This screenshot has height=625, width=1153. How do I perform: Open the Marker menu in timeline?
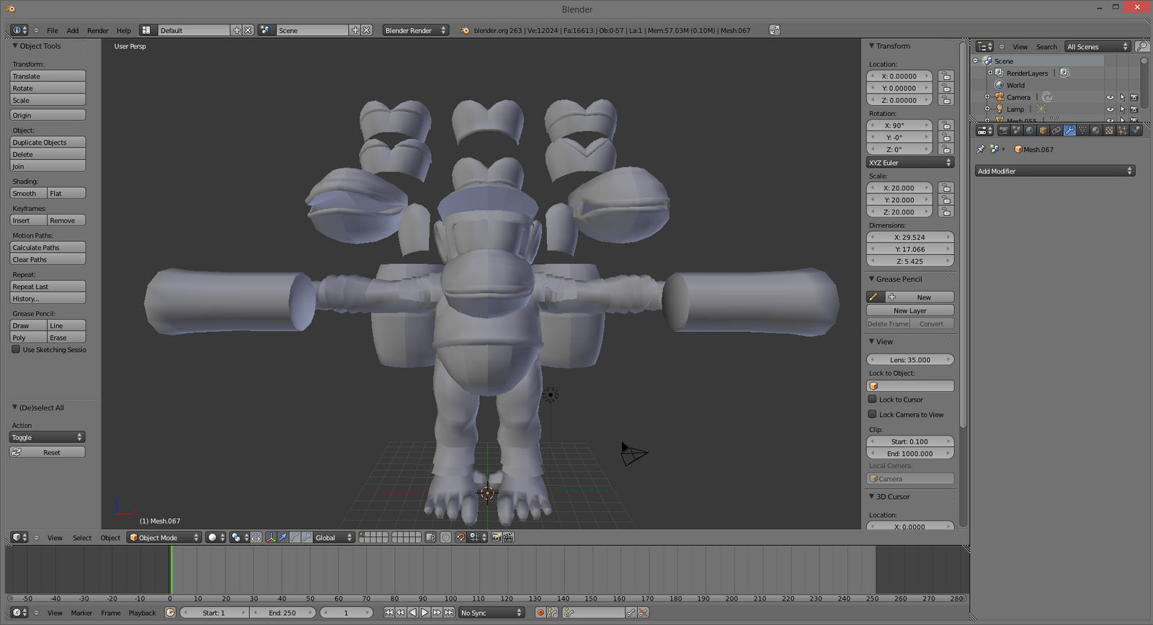[81, 613]
